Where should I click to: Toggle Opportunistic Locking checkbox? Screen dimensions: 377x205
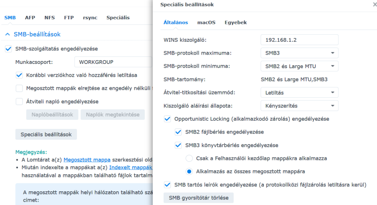click(x=167, y=119)
